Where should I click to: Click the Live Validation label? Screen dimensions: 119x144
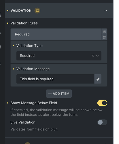[23, 122]
